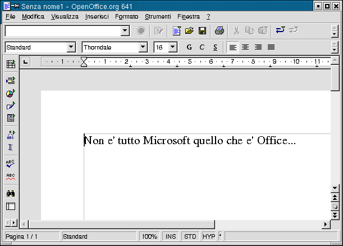Open the URL load combo box dropdown

125,31
